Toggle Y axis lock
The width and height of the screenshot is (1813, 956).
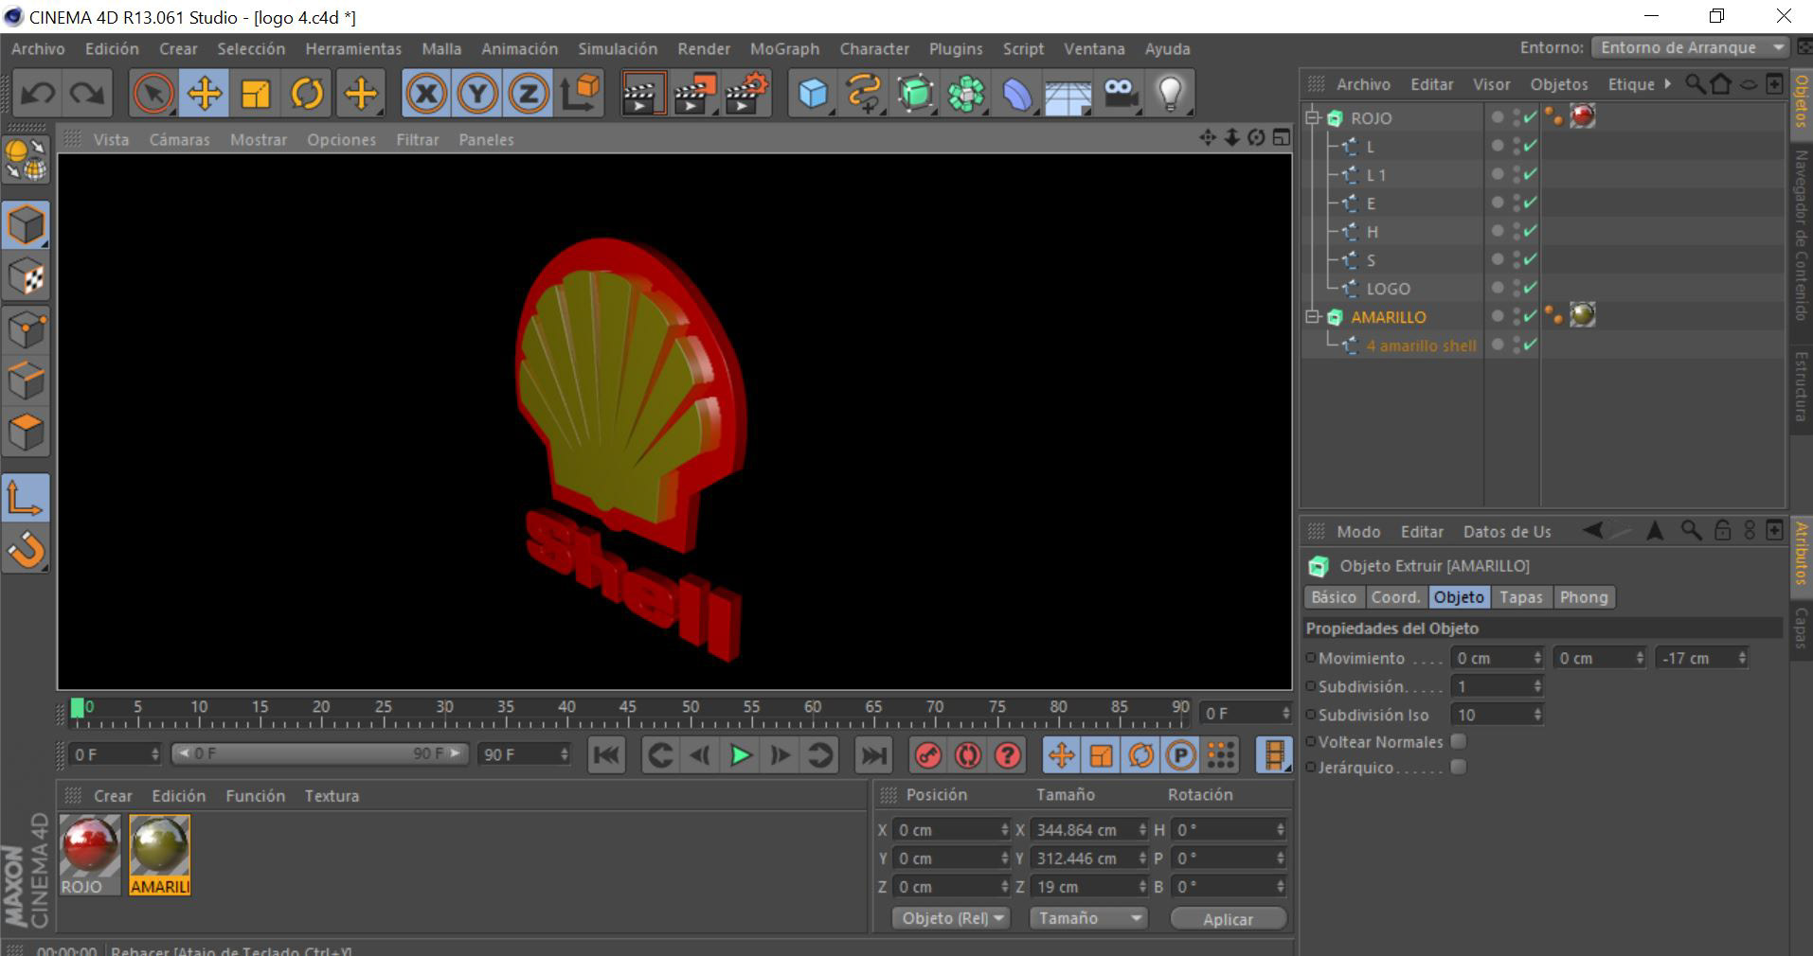[477, 94]
